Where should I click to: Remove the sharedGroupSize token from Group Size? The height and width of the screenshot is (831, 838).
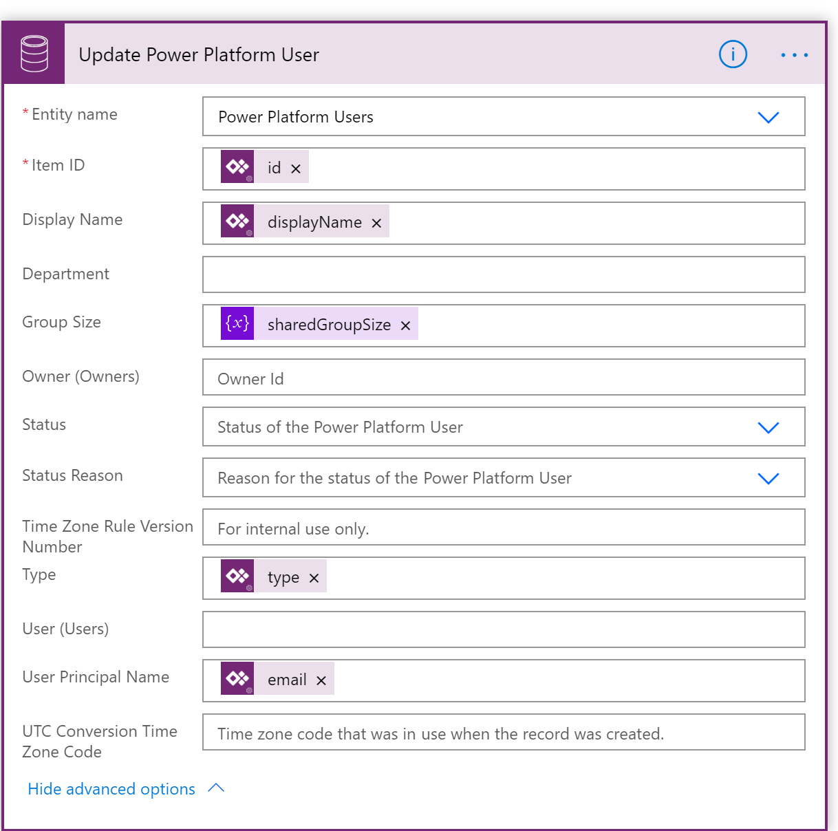[x=406, y=324]
